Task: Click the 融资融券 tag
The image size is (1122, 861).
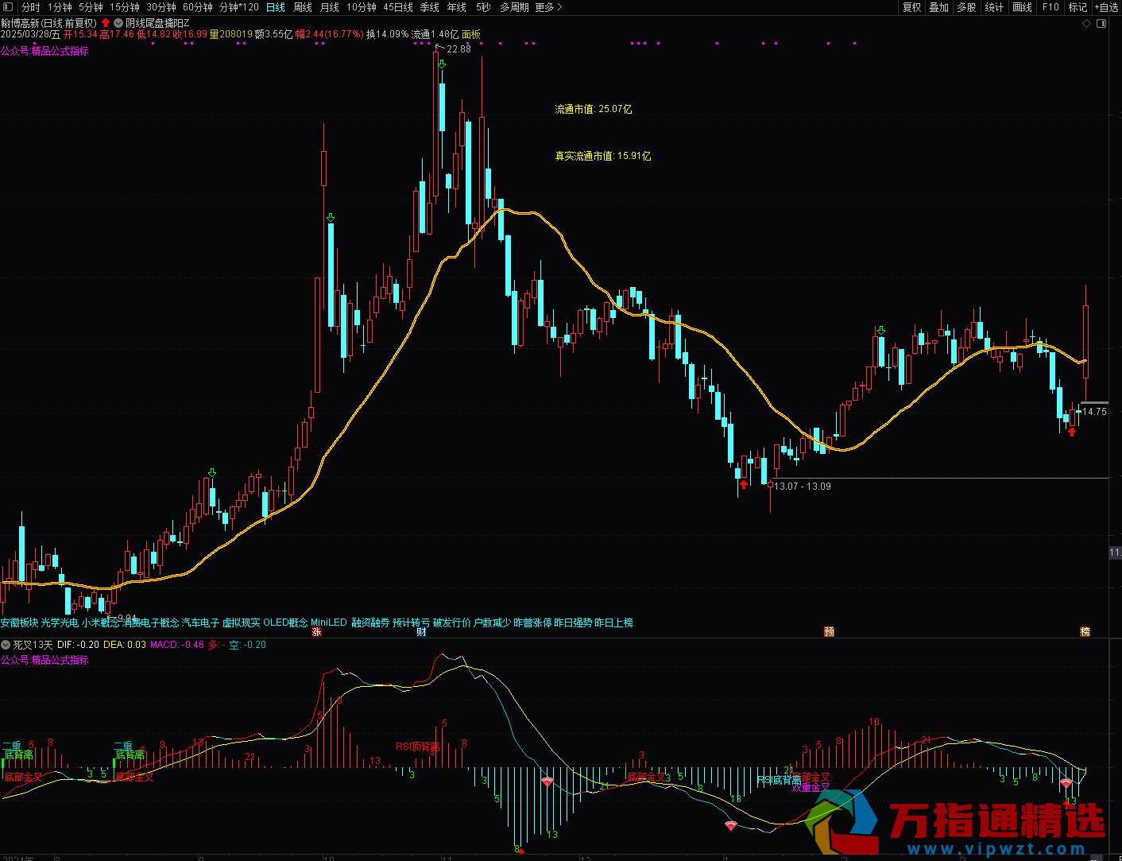Action: click(x=370, y=622)
